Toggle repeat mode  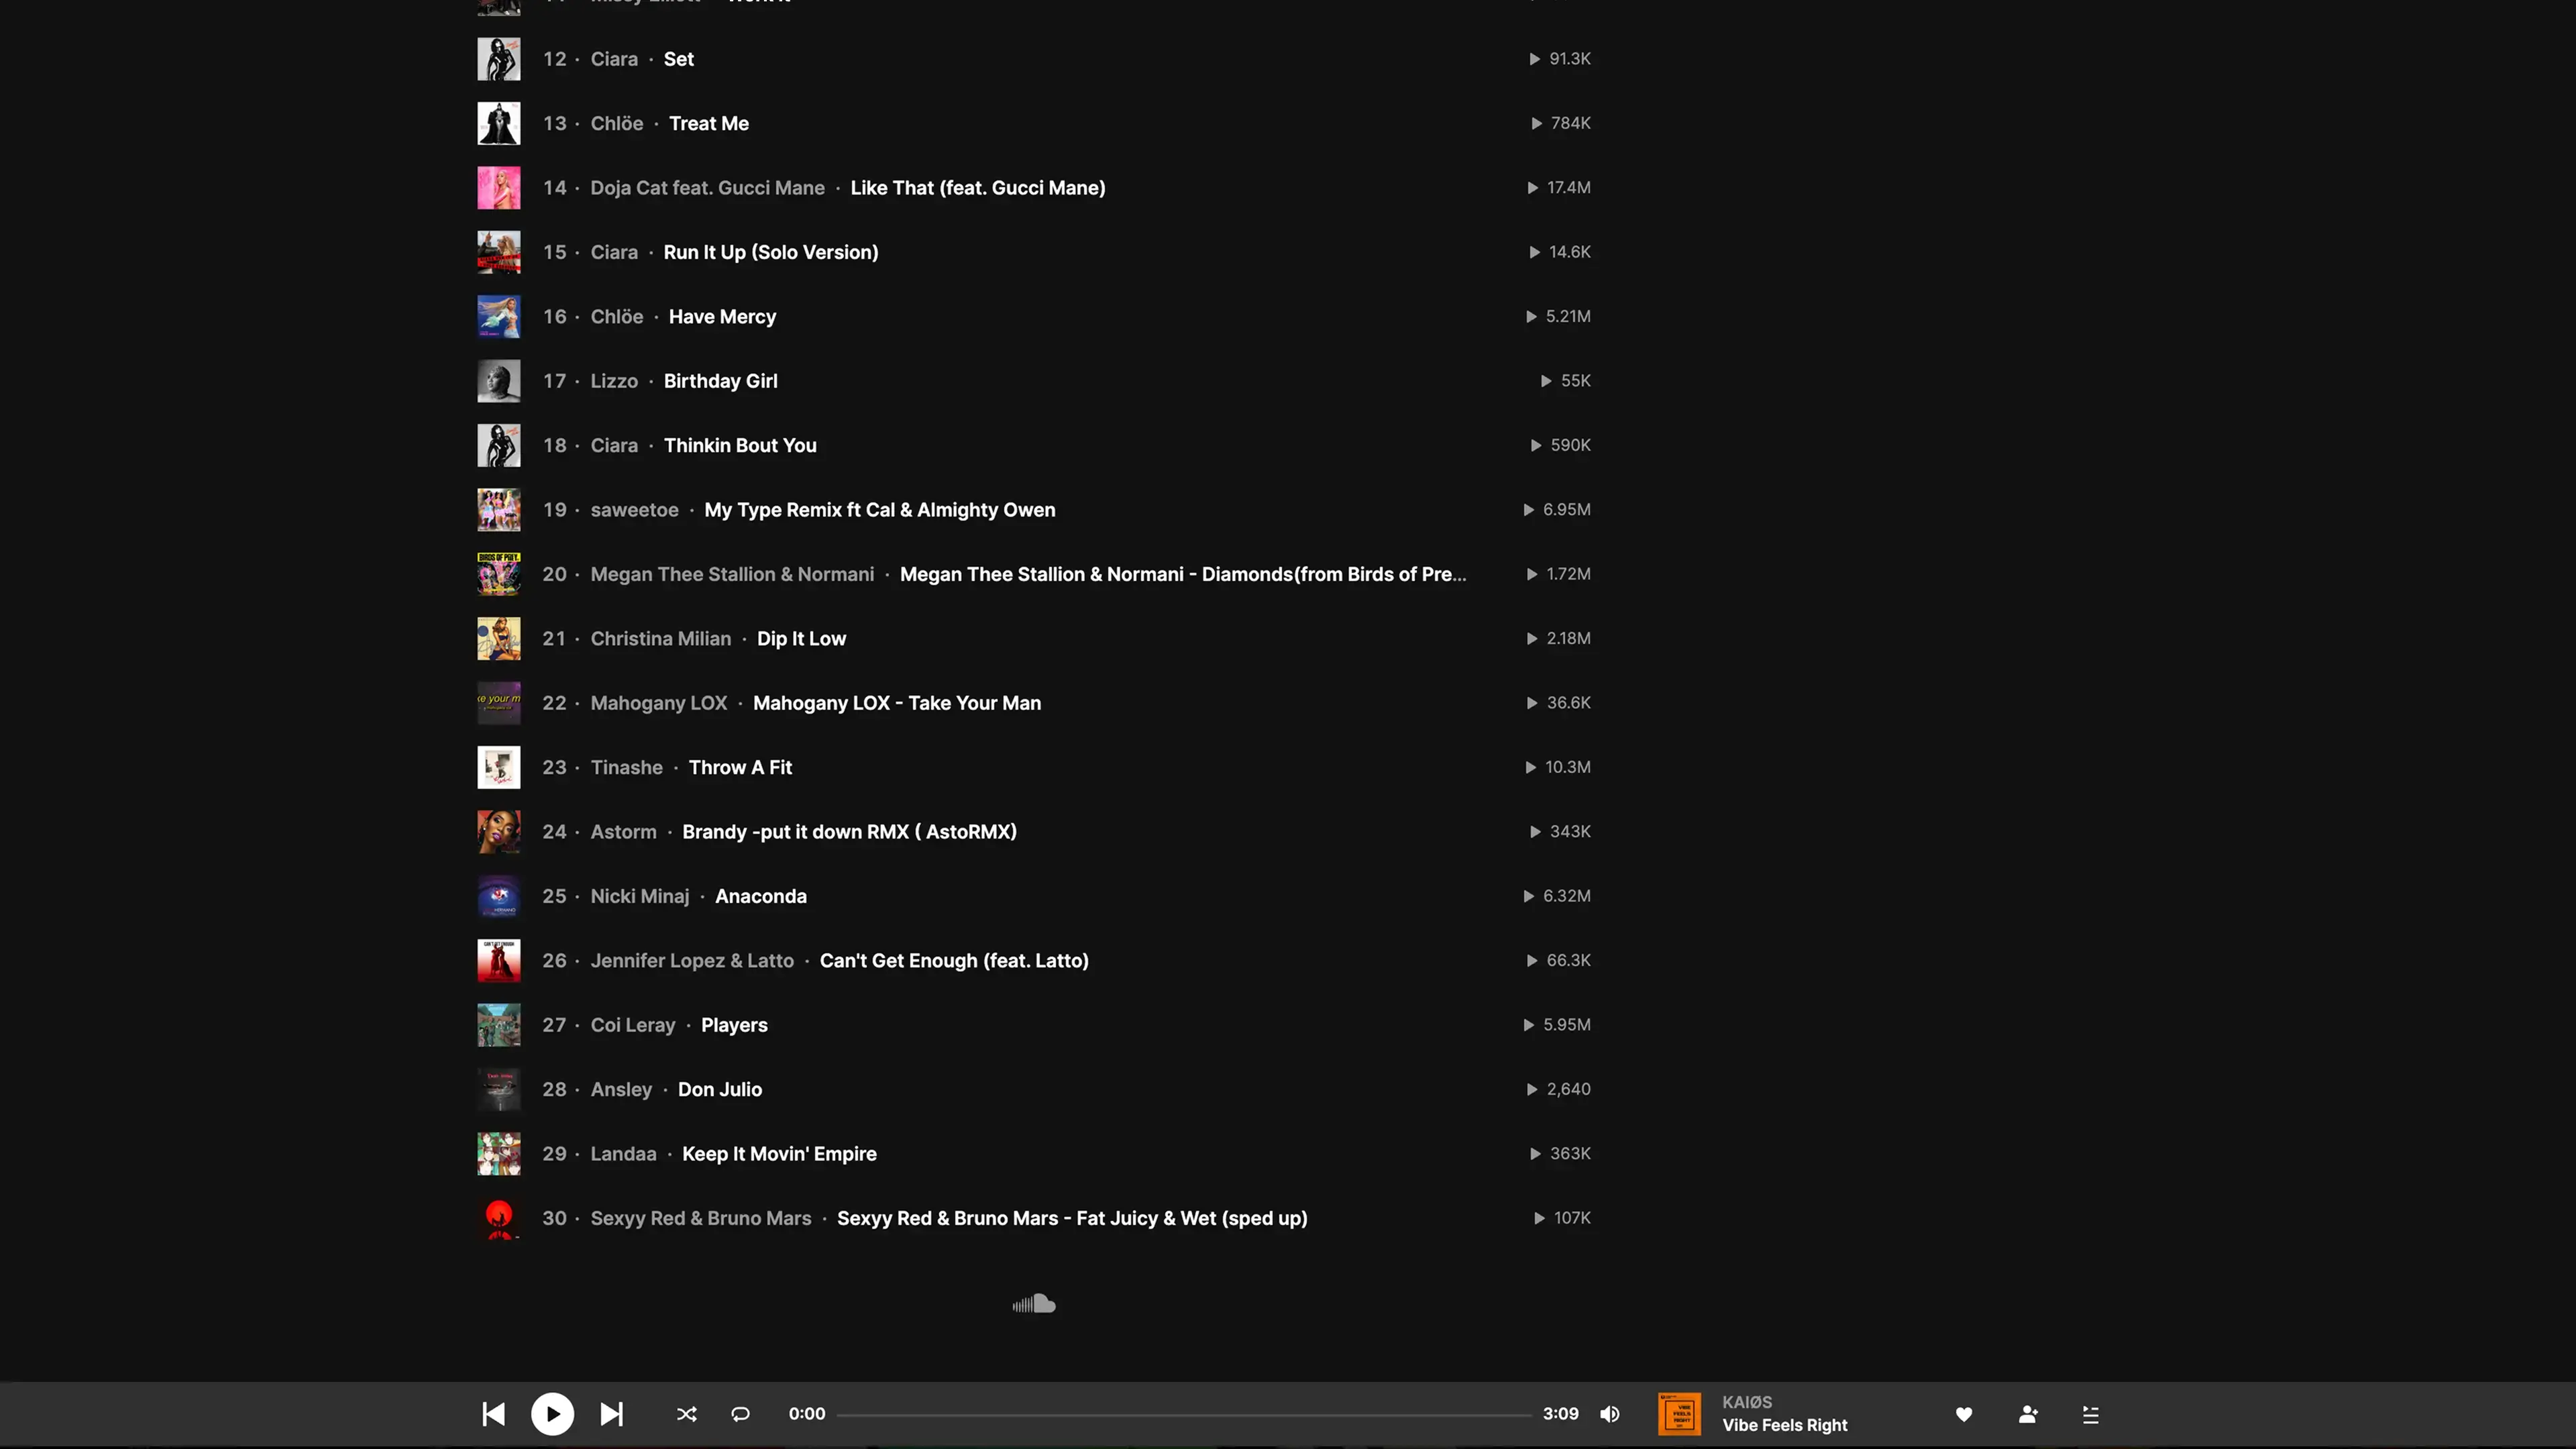coord(740,1414)
